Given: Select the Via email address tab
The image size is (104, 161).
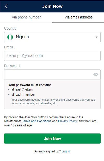Looking at the screenshot, I should (x=78, y=17).
